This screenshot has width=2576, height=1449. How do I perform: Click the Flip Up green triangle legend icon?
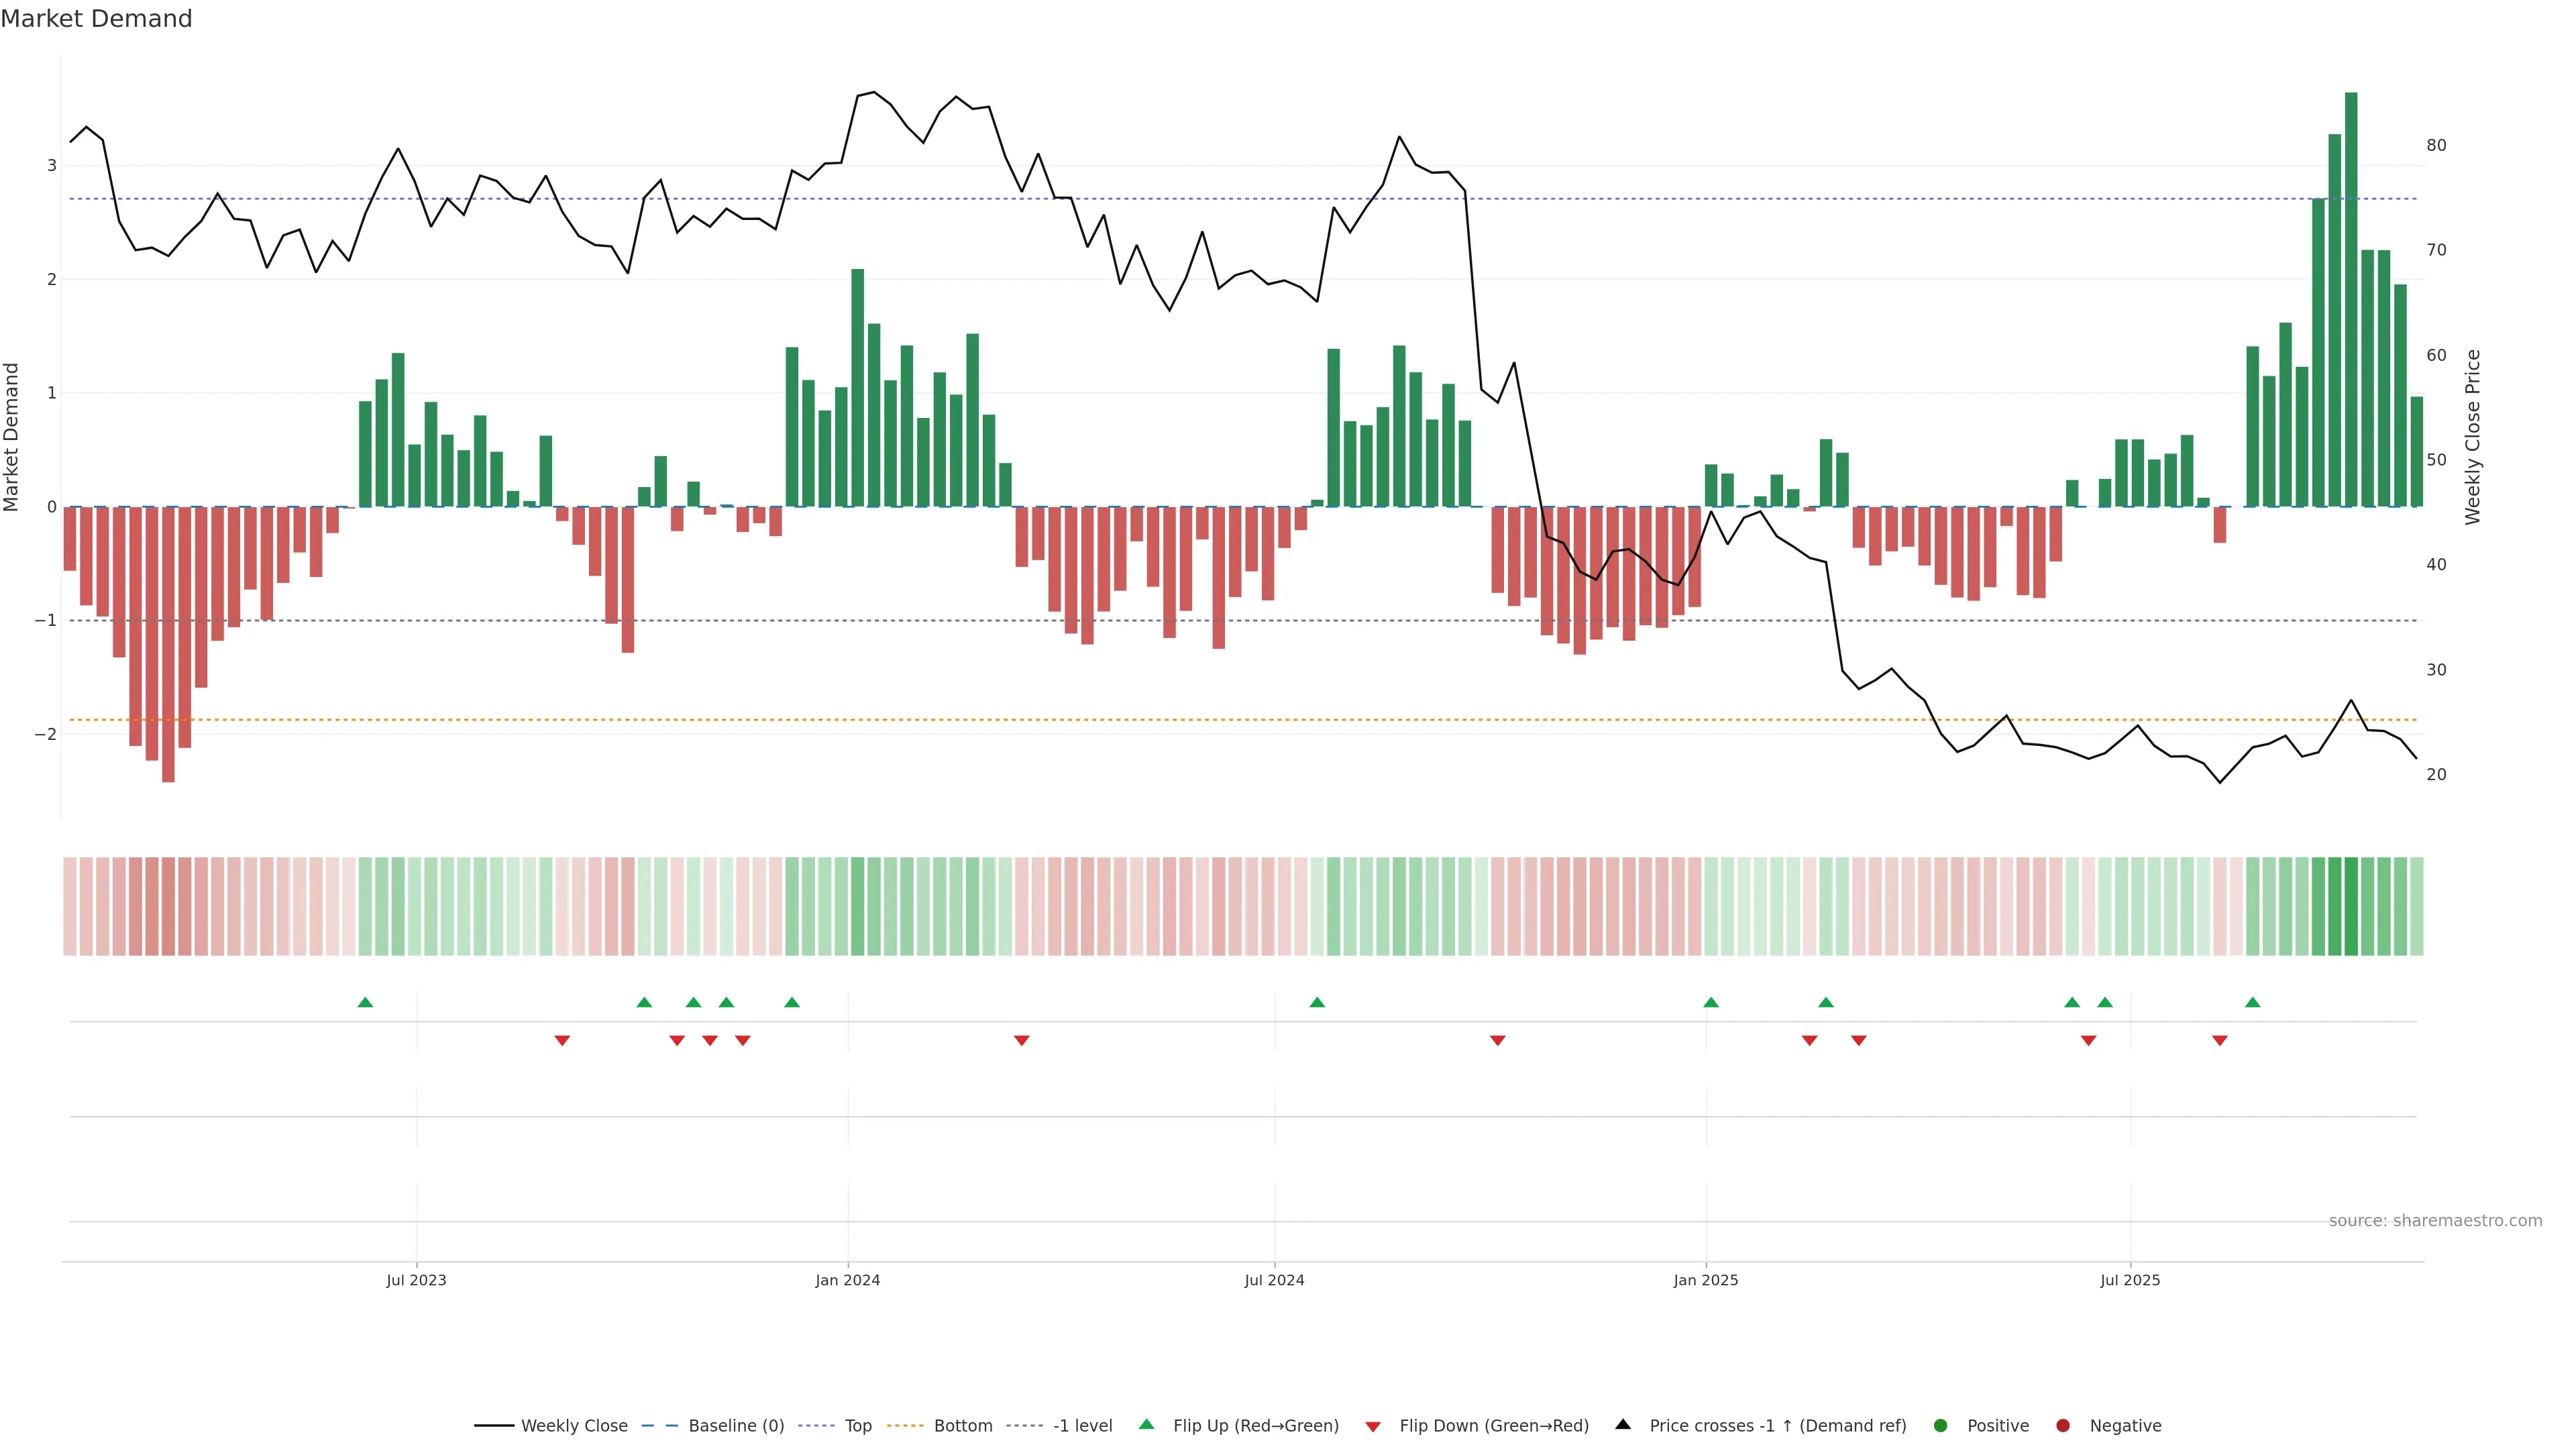tap(1146, 1424)
